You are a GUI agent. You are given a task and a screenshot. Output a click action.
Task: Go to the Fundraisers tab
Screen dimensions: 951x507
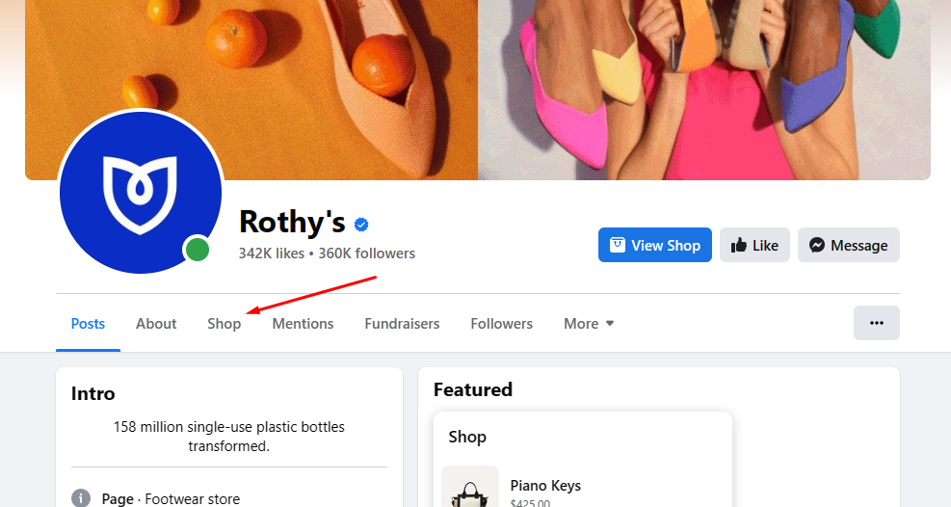point(402,323)
